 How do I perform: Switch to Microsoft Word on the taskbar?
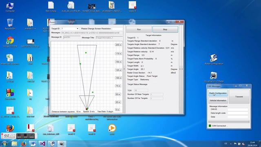coord(33,144)
